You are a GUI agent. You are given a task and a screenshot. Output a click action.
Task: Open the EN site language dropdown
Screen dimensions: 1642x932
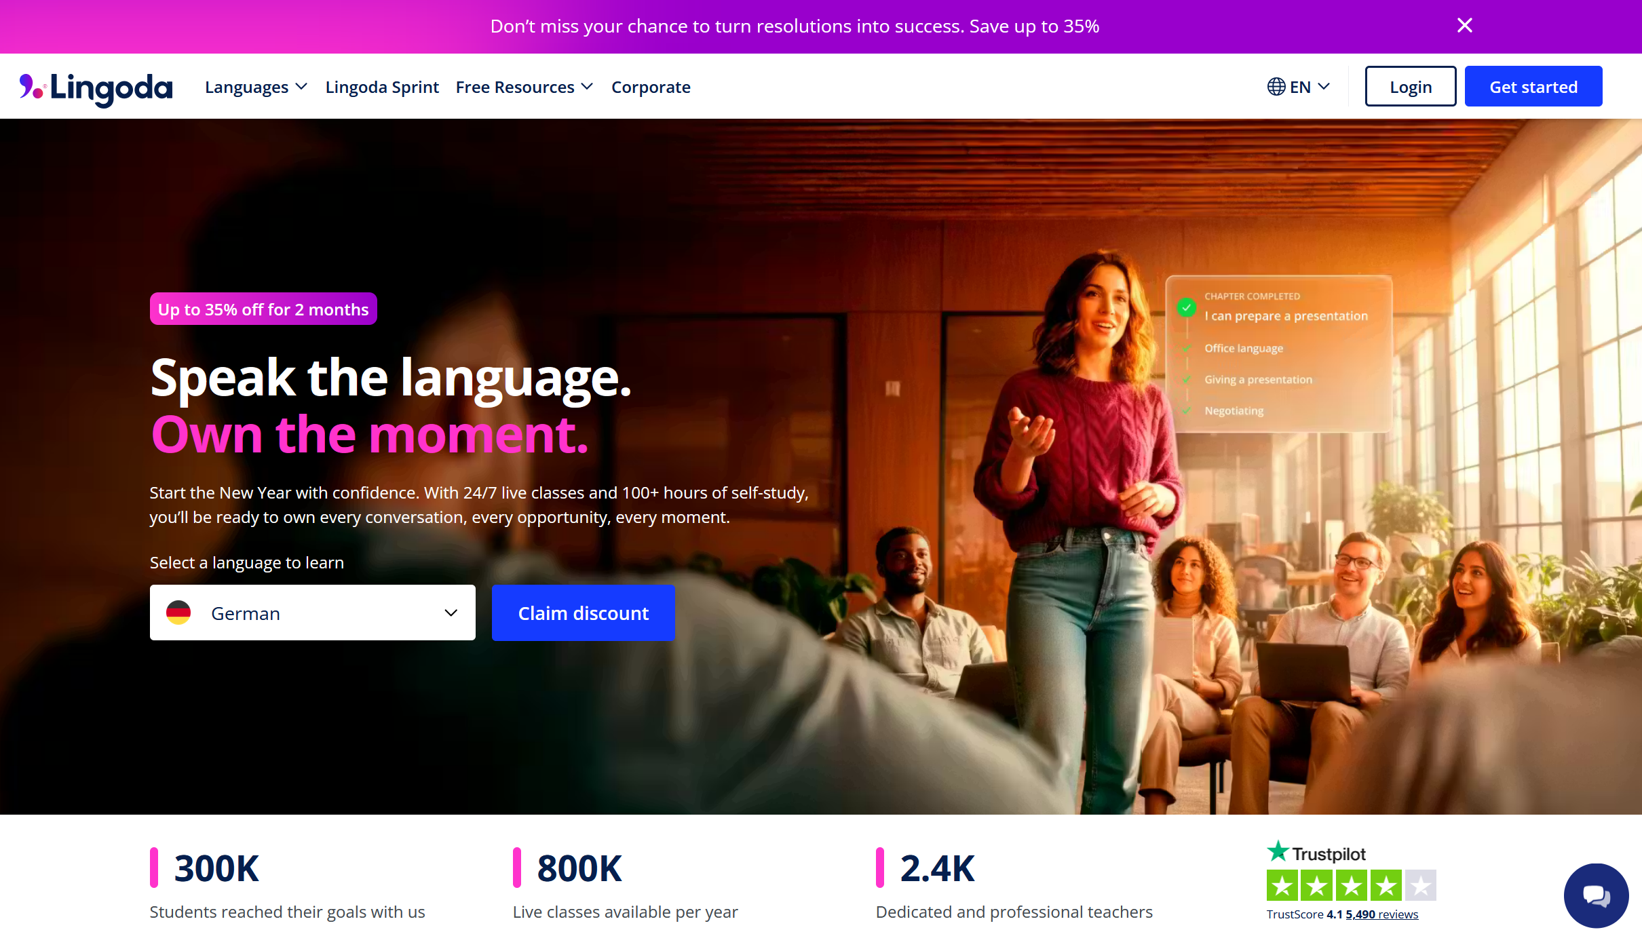(1299, 87)
